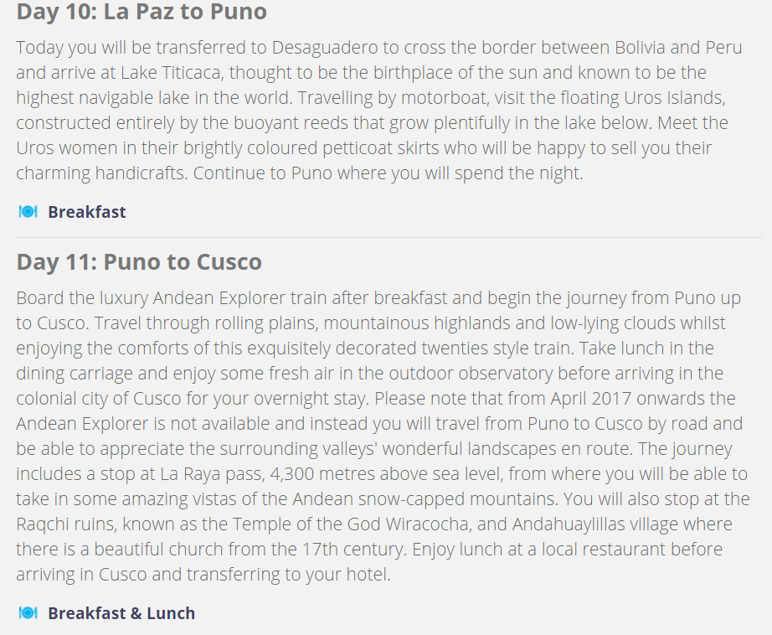Click the words Lake Titicaca
This screenshot has height=635, width=772.
[172, 73]
